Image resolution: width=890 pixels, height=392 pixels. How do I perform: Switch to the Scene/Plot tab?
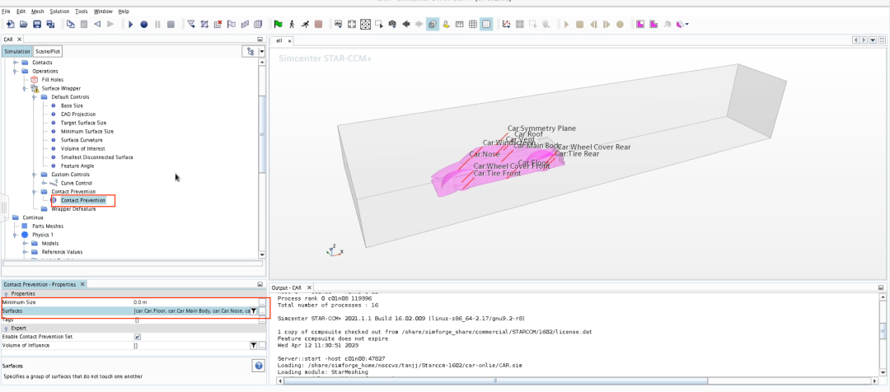tap(48, 52)
